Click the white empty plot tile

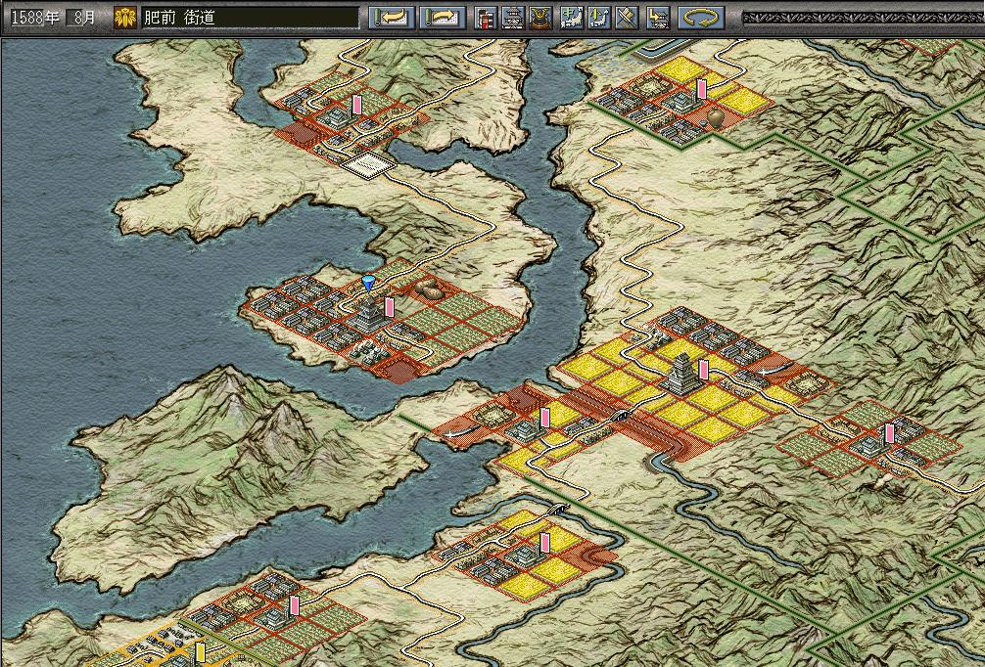point(369,165)
